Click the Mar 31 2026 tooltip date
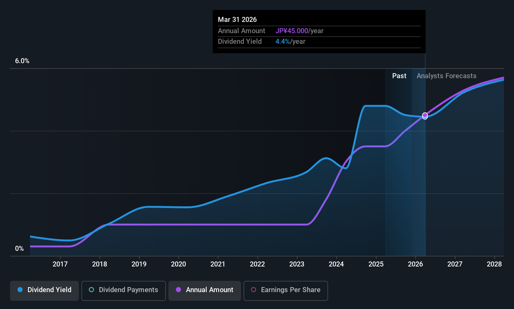Screen dimensions: 514x309 237,20
